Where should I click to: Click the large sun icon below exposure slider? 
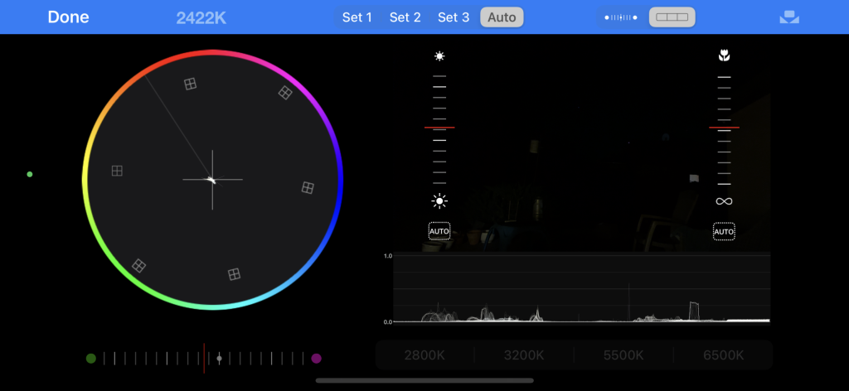(x=439, y=201)
